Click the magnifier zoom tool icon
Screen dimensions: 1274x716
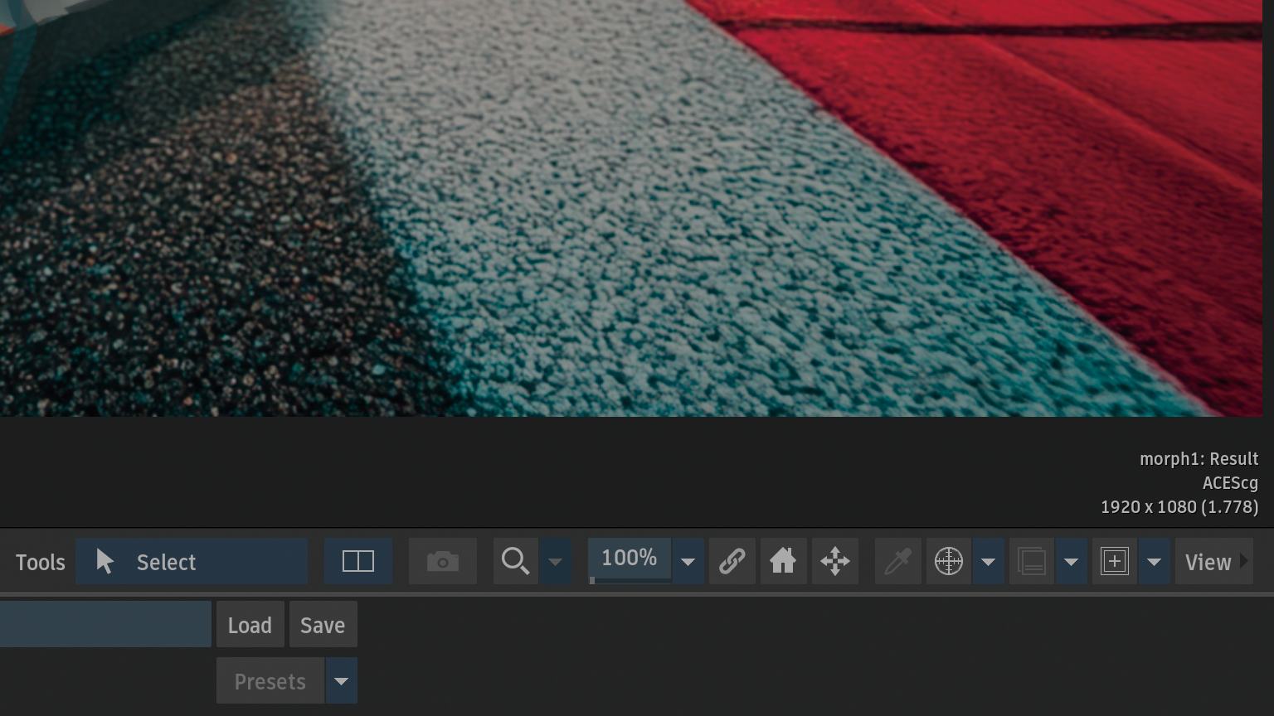(515, 562)
